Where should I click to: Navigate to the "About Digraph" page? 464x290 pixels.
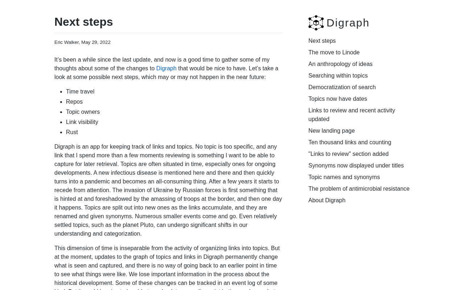pos(327,200)
